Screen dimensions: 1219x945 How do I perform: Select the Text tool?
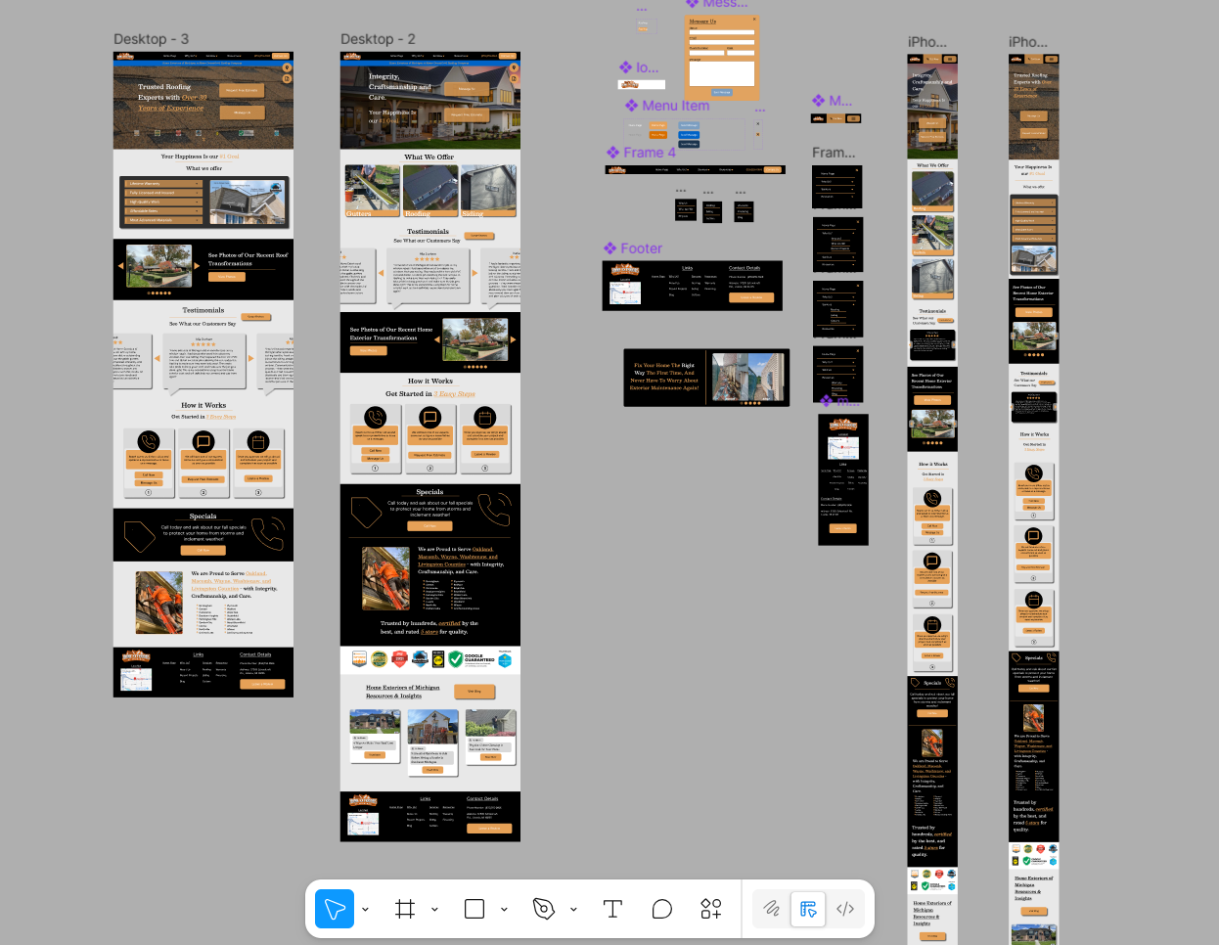tap(612, 909)
